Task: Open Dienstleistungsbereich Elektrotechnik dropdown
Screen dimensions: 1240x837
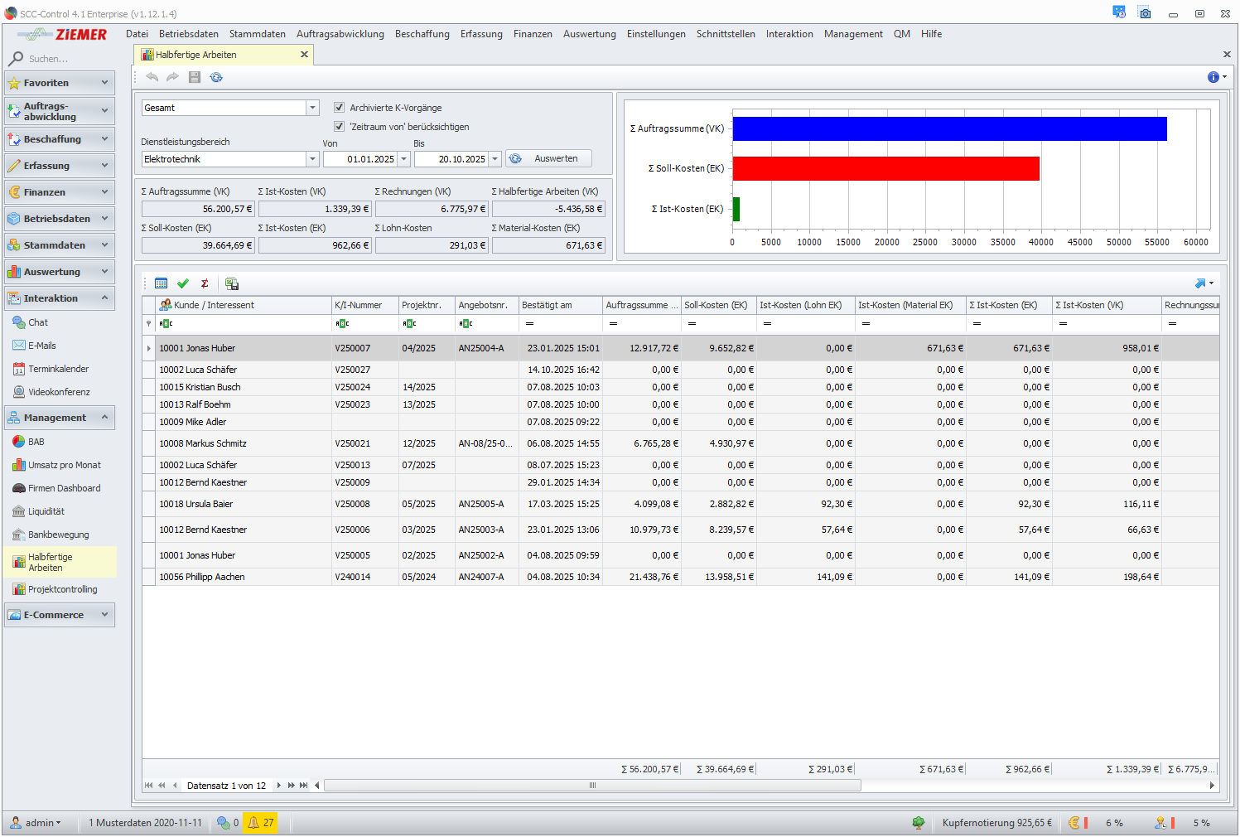Action: (x=312, y=159)
